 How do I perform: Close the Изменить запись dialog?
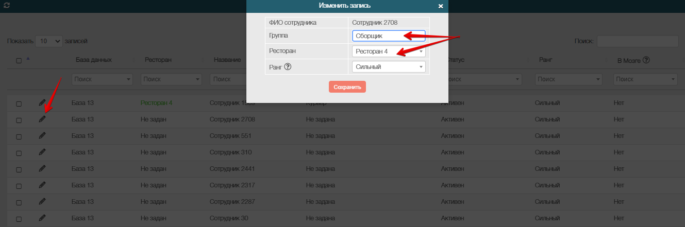pos(440,6)
